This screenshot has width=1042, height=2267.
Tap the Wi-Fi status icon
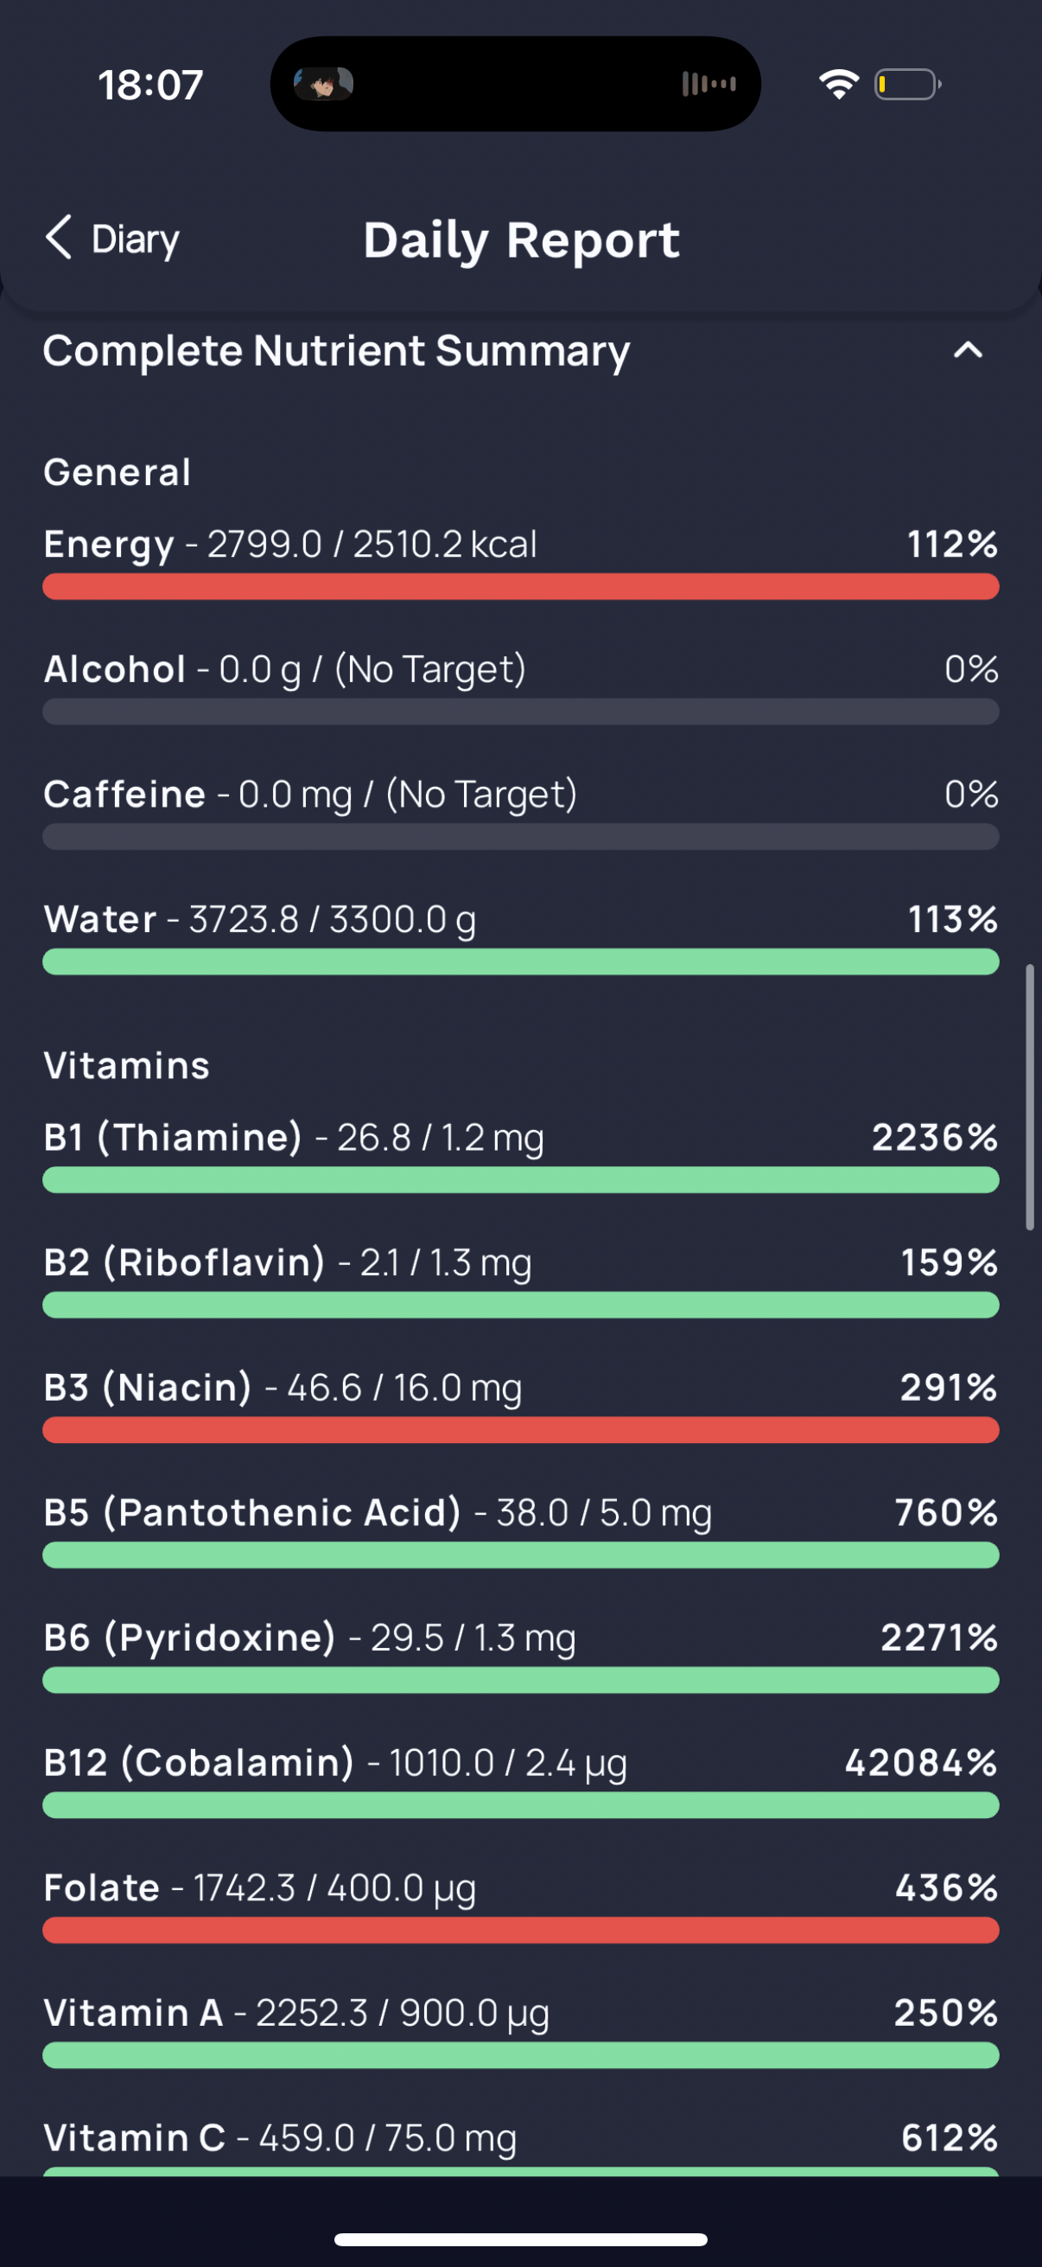point(838,85)
